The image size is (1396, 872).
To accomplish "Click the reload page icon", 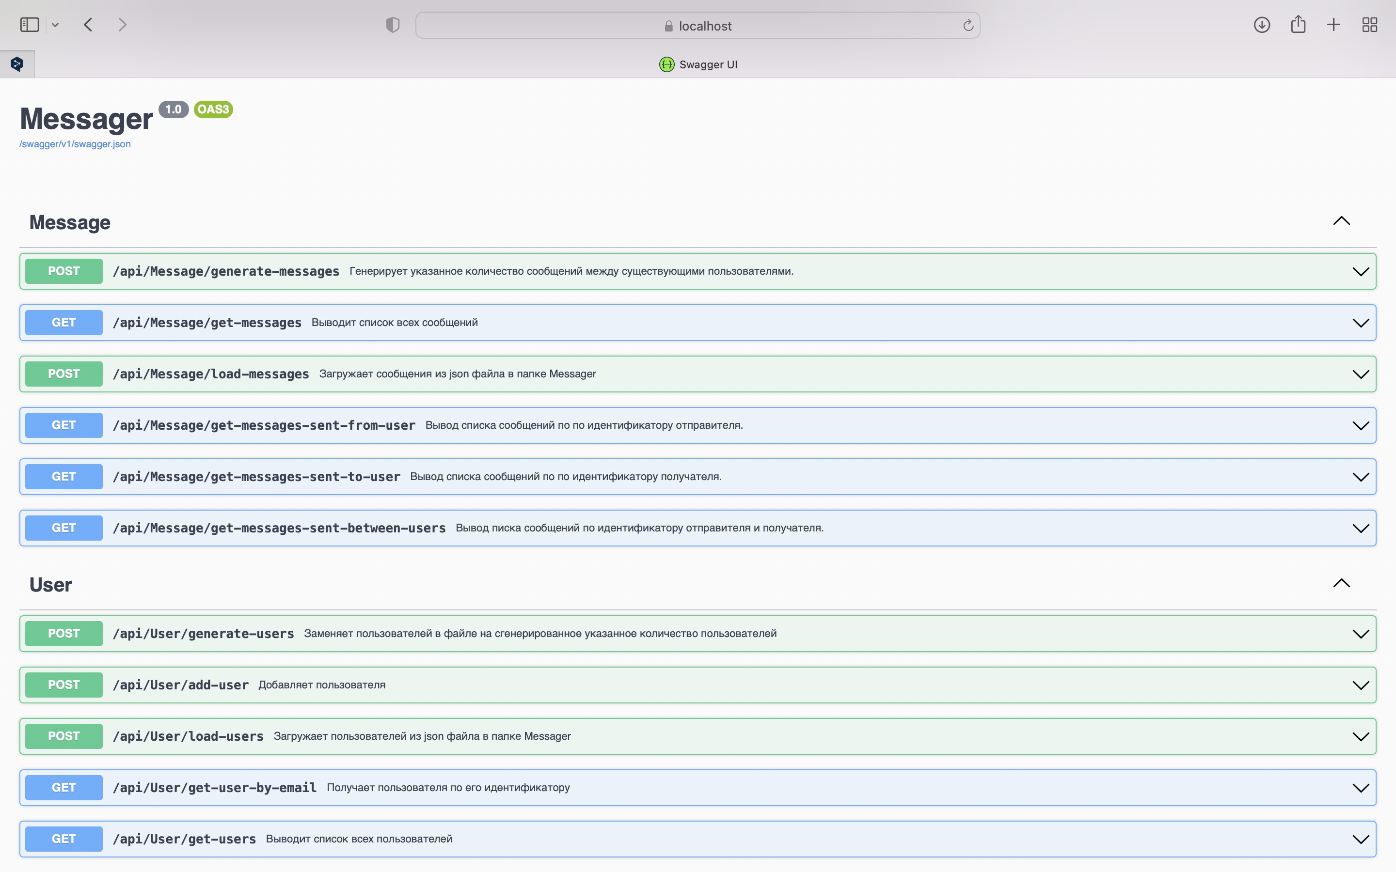I will [968, 25].
